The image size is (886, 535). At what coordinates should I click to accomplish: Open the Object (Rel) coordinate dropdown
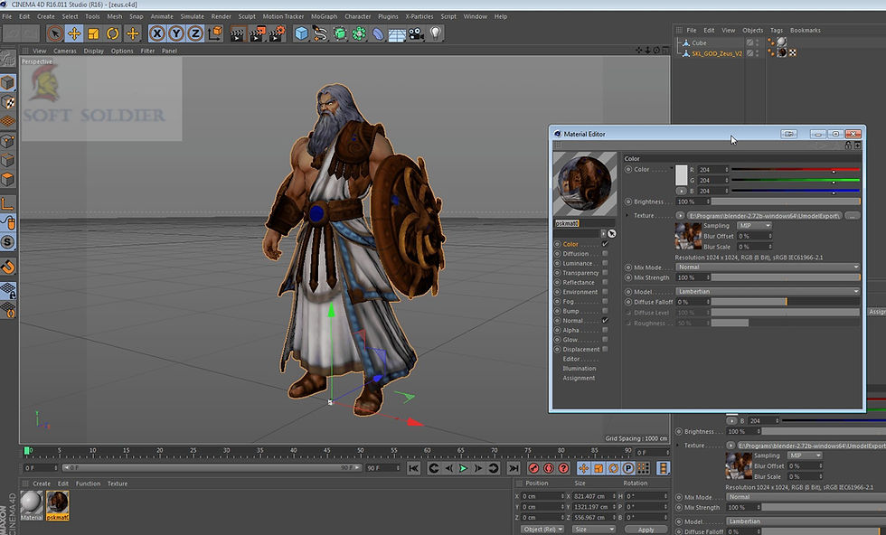coord(542,530)
